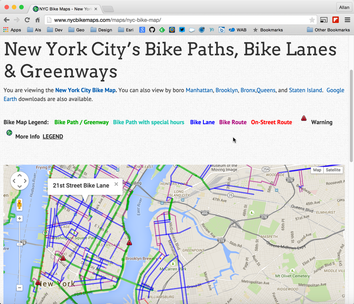Open the Yammer bookmark icon

point(211,29)
